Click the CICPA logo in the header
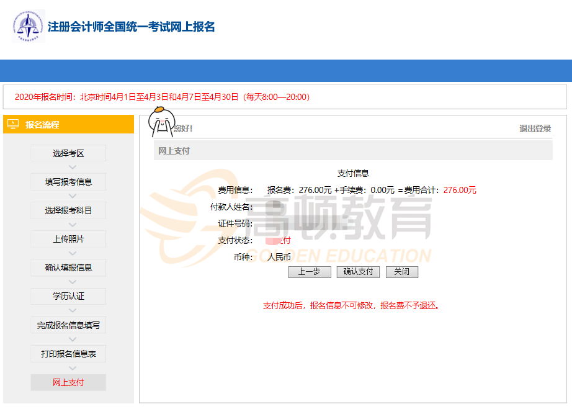 (29, 27)
